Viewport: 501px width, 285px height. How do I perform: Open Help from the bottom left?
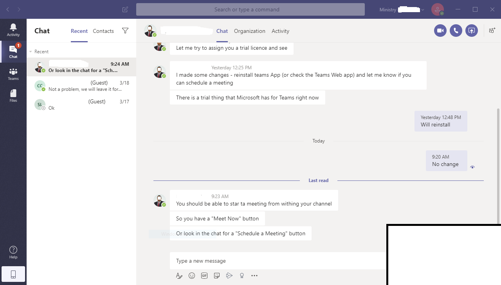[x=13, y=252]
